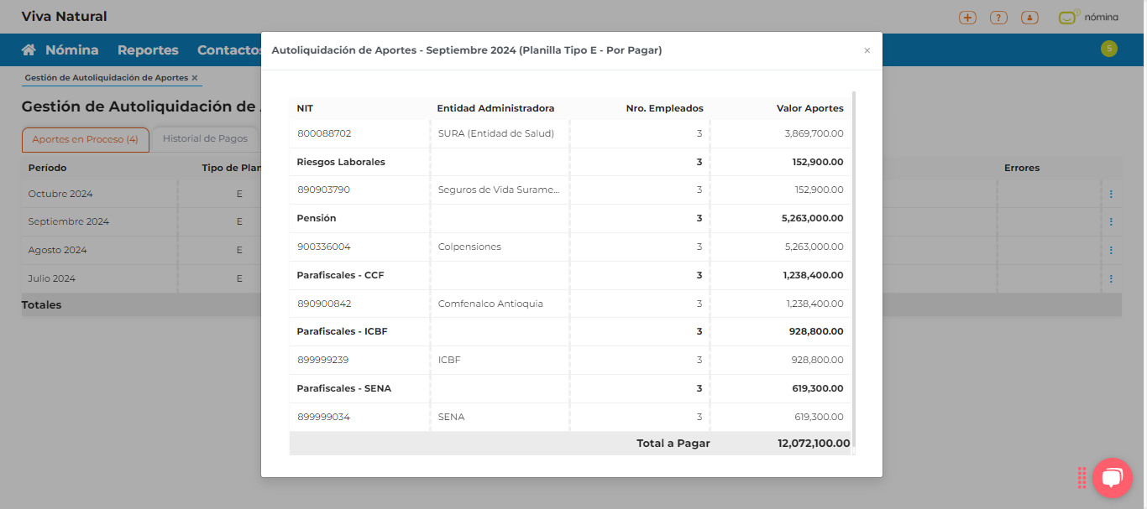Click planilla type E for Octubre 2024

pos(239,194)
